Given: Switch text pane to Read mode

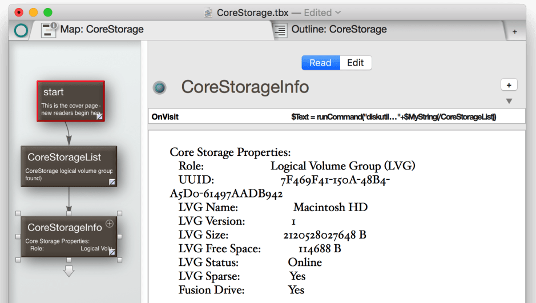Looking at the screenshot, I should coord(320,63).
